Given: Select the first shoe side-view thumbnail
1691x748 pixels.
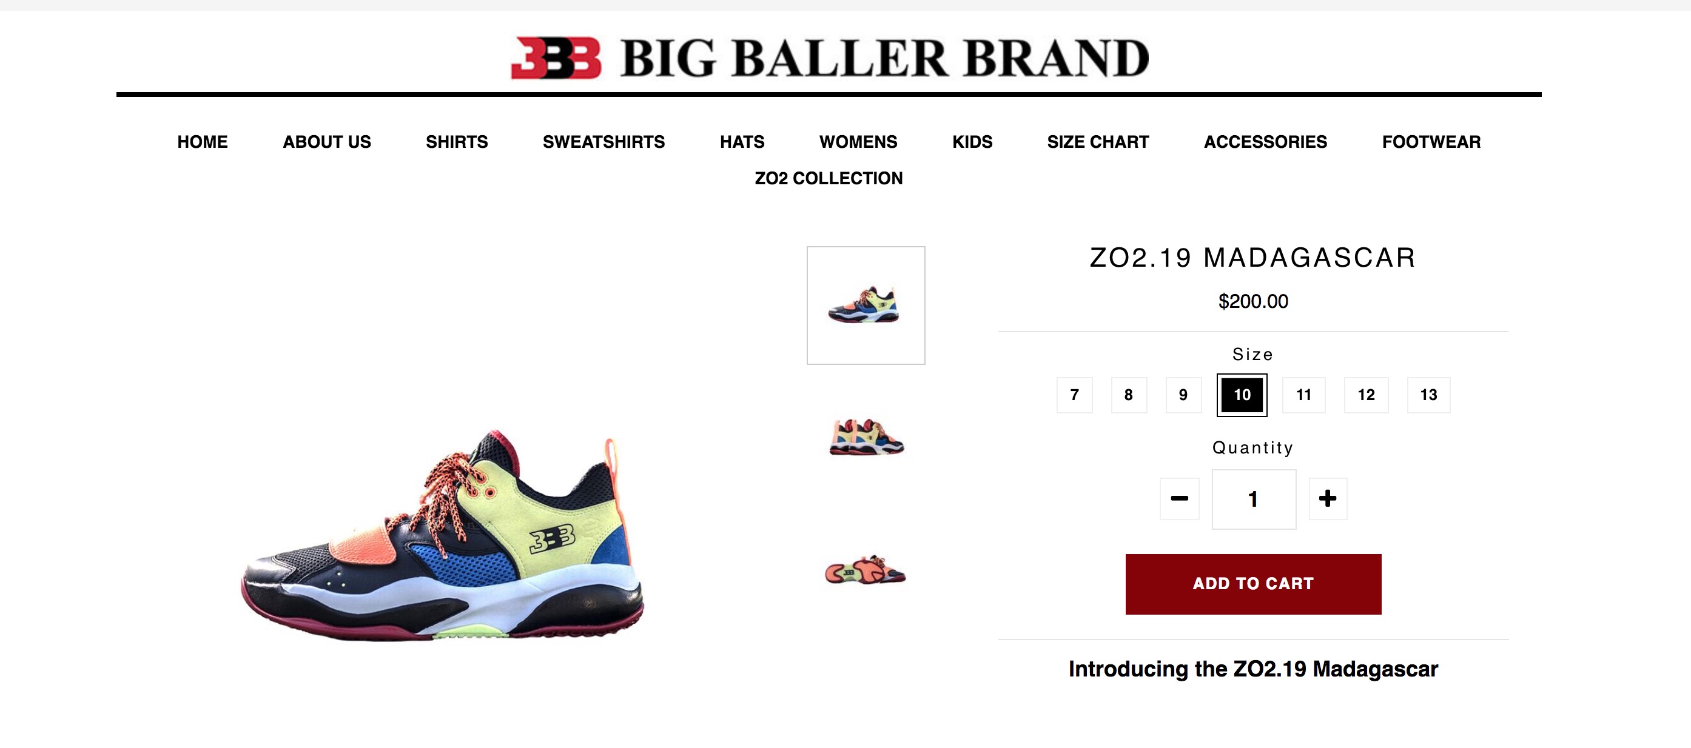Looking at the screenshot, I should click(865, 305).
